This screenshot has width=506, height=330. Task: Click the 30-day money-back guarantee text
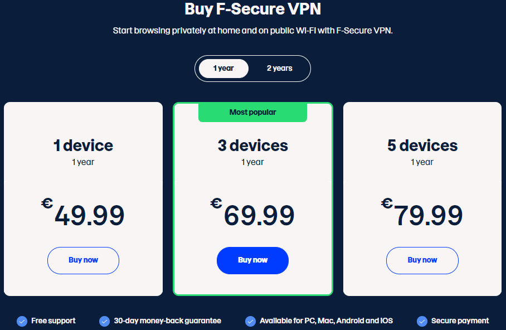(x=168, y=321)
